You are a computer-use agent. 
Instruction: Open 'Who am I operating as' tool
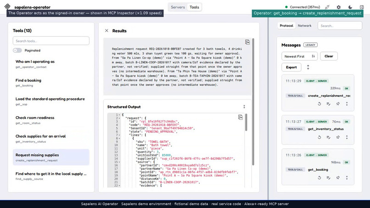click(x=51, y=64)
